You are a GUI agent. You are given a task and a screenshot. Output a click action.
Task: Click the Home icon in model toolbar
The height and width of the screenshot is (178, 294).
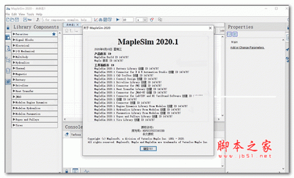click(67, 30)
